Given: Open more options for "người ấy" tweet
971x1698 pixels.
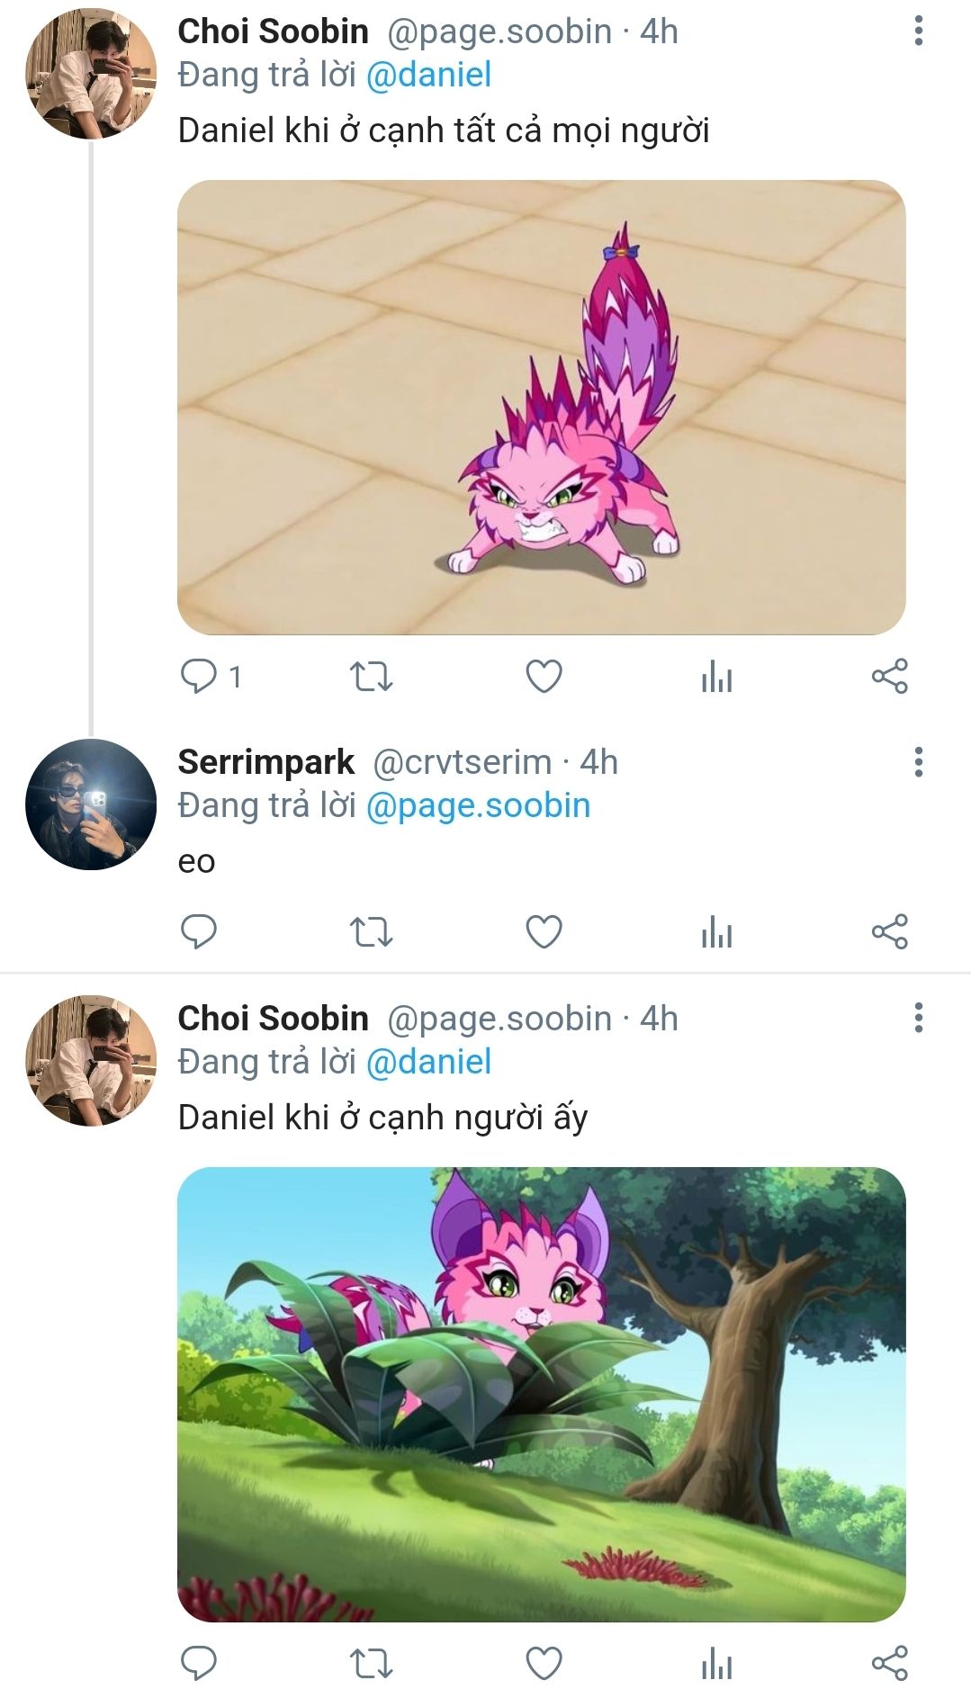Looking at the screenshot, I should point(918,1018).
